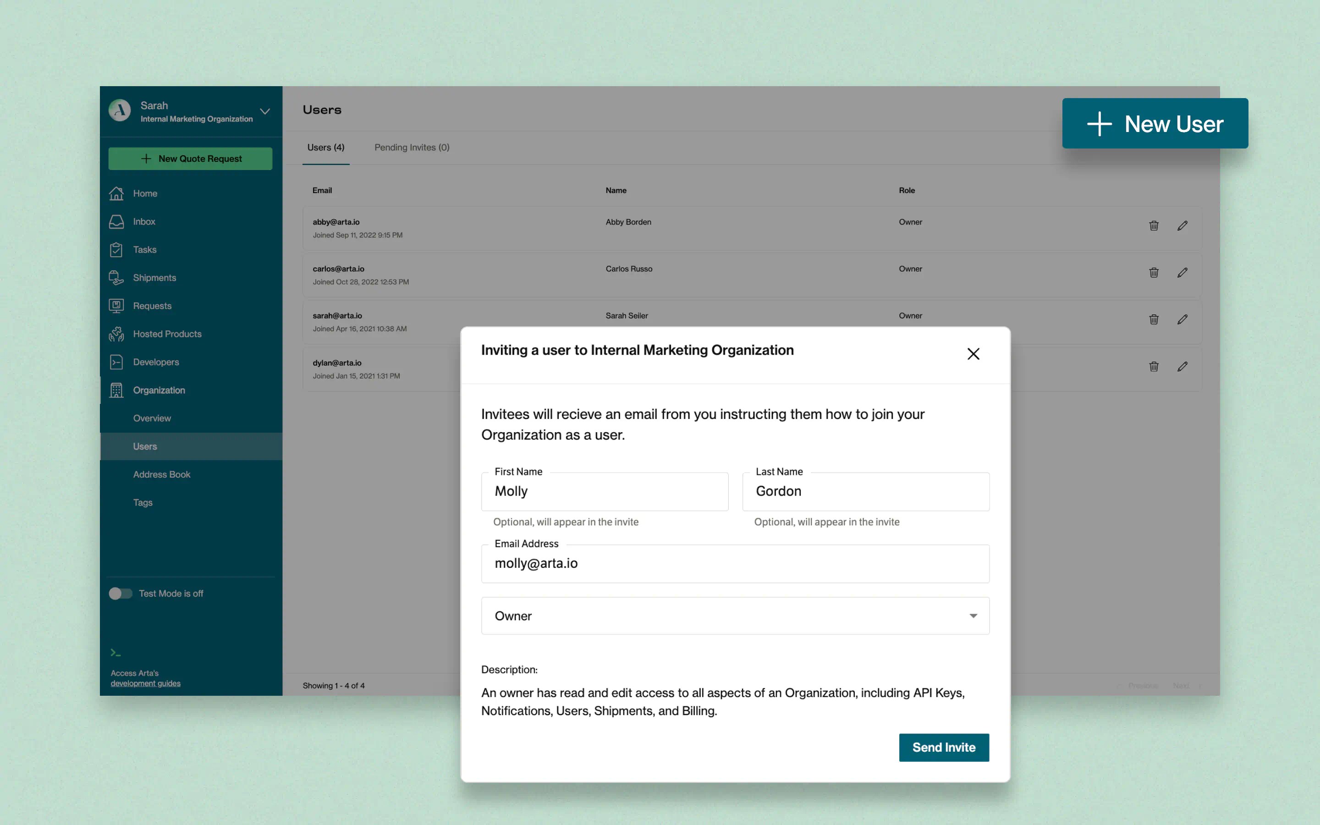Open the Owner role dropdown
Image resolution: width=1320 pixels, height=825 pixels.
[x=735, y=616]
